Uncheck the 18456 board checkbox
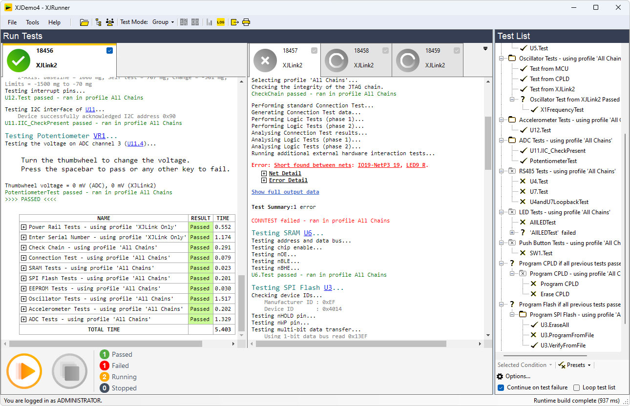This screenshot has width=630, height=406. (109, 50)
